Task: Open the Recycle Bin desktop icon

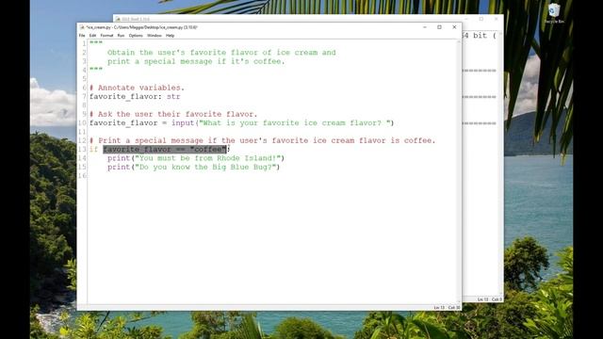Action: coord(554,14)
